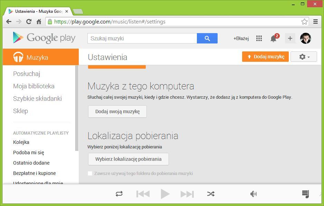Maximize the browser window

tap(303, 4)
